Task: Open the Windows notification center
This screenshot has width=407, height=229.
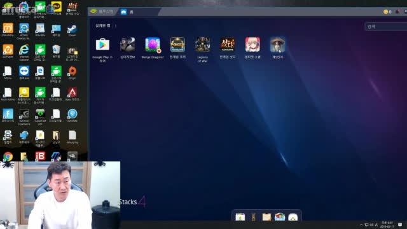Action: tap(400, 225)
